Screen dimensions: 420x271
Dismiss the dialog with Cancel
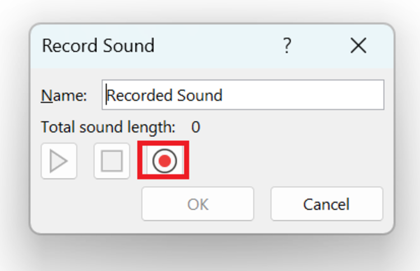[327, 204]
